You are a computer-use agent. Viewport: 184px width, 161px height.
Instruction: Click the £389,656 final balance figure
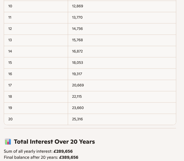[69, 157]
